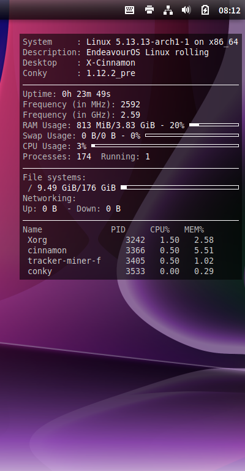Image resolution: width=245 pixels, height=471 pixels.
Task: Click the printer icon in the panel
Action: [x=149, y=10]
